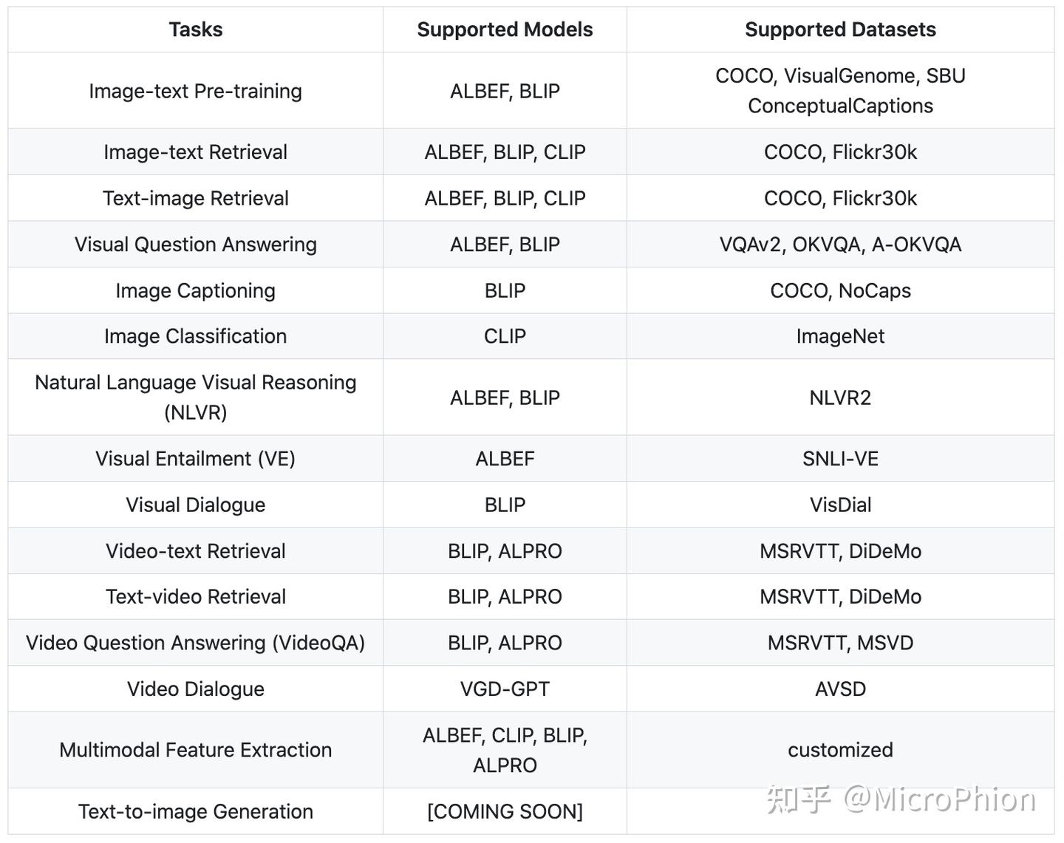Select the Image-text Retrieval task cell
Viewport: 1064px width, 843px height.
(195, 152)
